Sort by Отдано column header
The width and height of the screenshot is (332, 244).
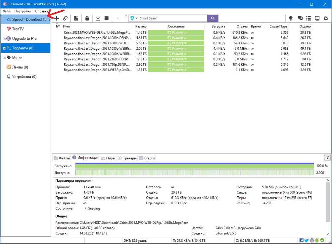pyautogui.click(x=305, y=26)
